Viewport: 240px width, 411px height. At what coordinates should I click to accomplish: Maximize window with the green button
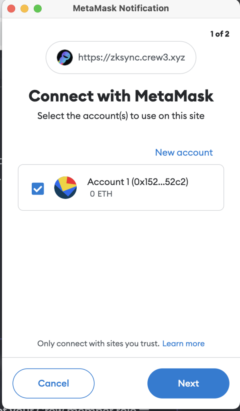(x=38, y=8)
